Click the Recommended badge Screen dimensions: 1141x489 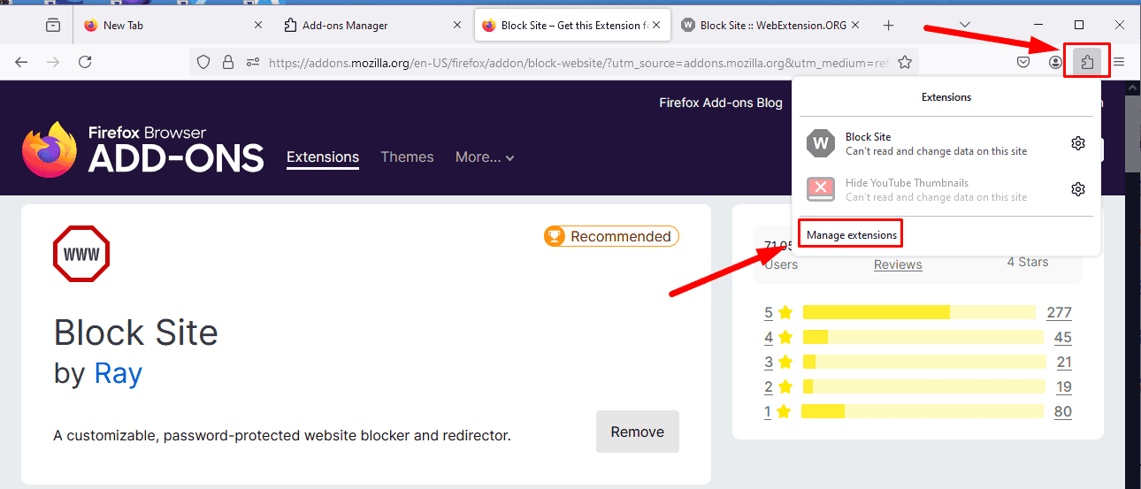pyautogui.click(x=612, y=236)
